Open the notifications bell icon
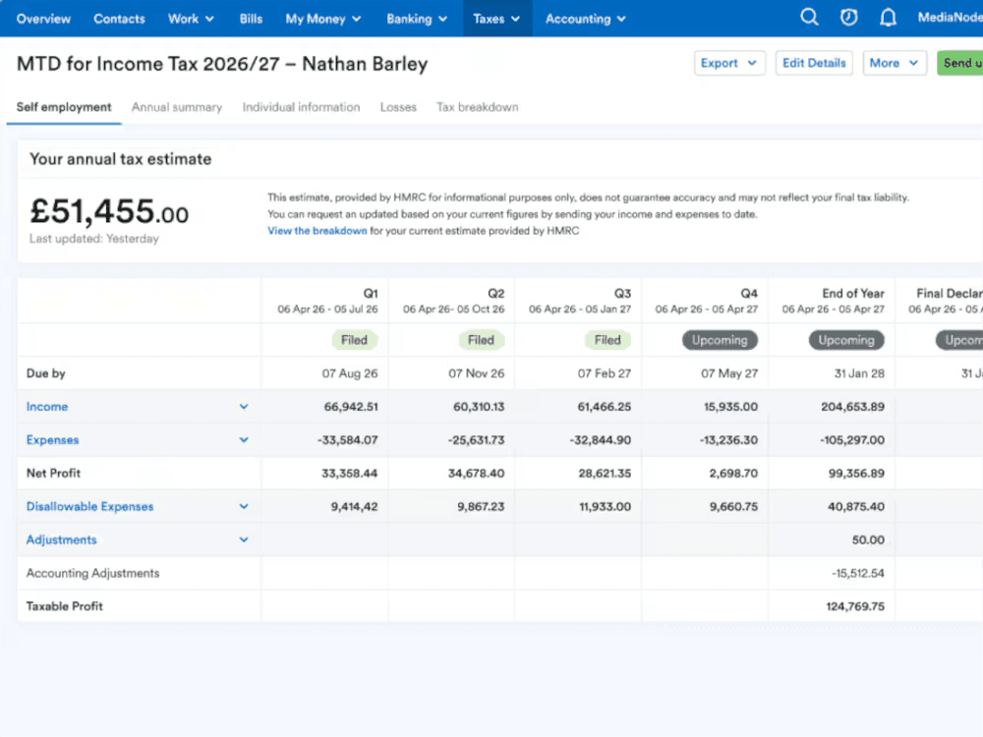The width and height of the screenshot is (983, 737). pos(888,18)
